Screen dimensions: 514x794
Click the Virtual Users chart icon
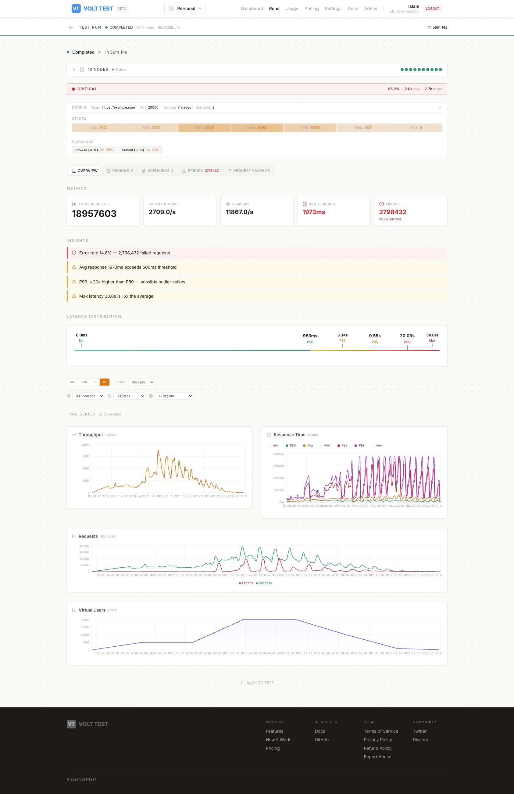click(x=74, y=610)
